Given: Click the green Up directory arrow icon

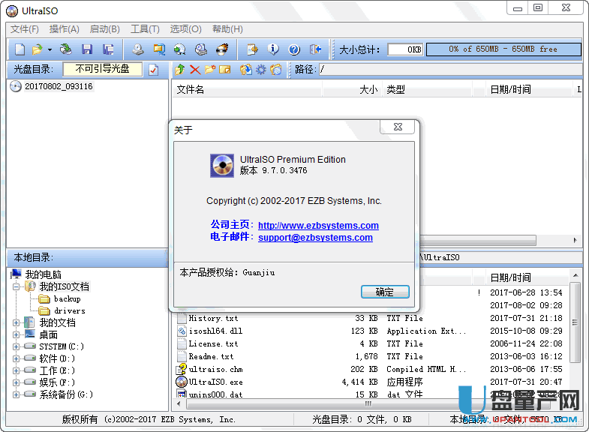Looking at the screenshot, I should tap(180, 70).
